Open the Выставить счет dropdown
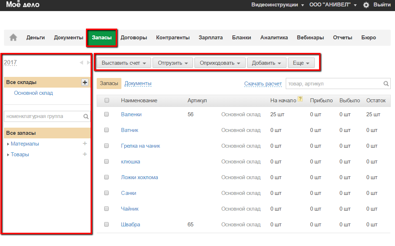395x246 pixels. coord(124,63)
